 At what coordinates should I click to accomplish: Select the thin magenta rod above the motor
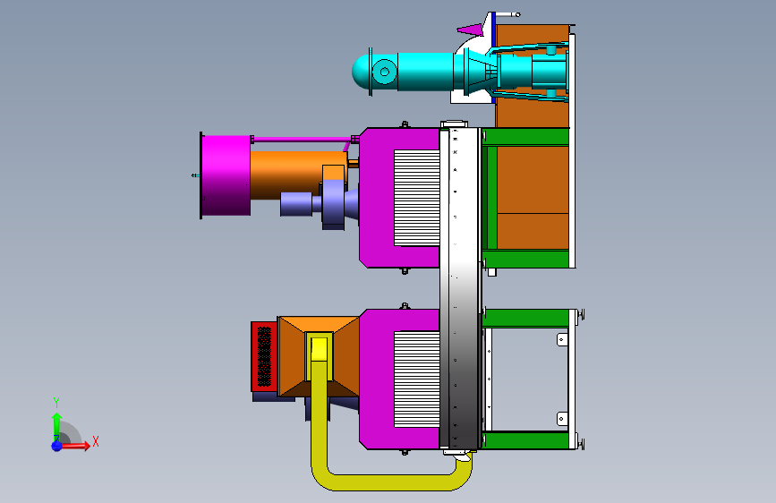tap(302, 140)
